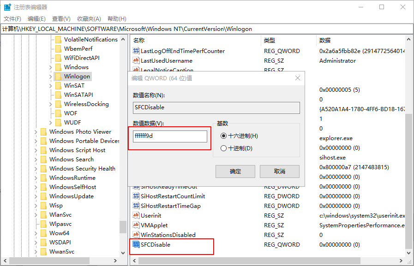Click the 数值数据 value data input field
414x266 pixels.
170,136
